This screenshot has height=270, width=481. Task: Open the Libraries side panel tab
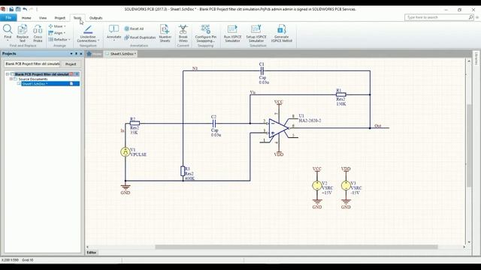[476, 58]
